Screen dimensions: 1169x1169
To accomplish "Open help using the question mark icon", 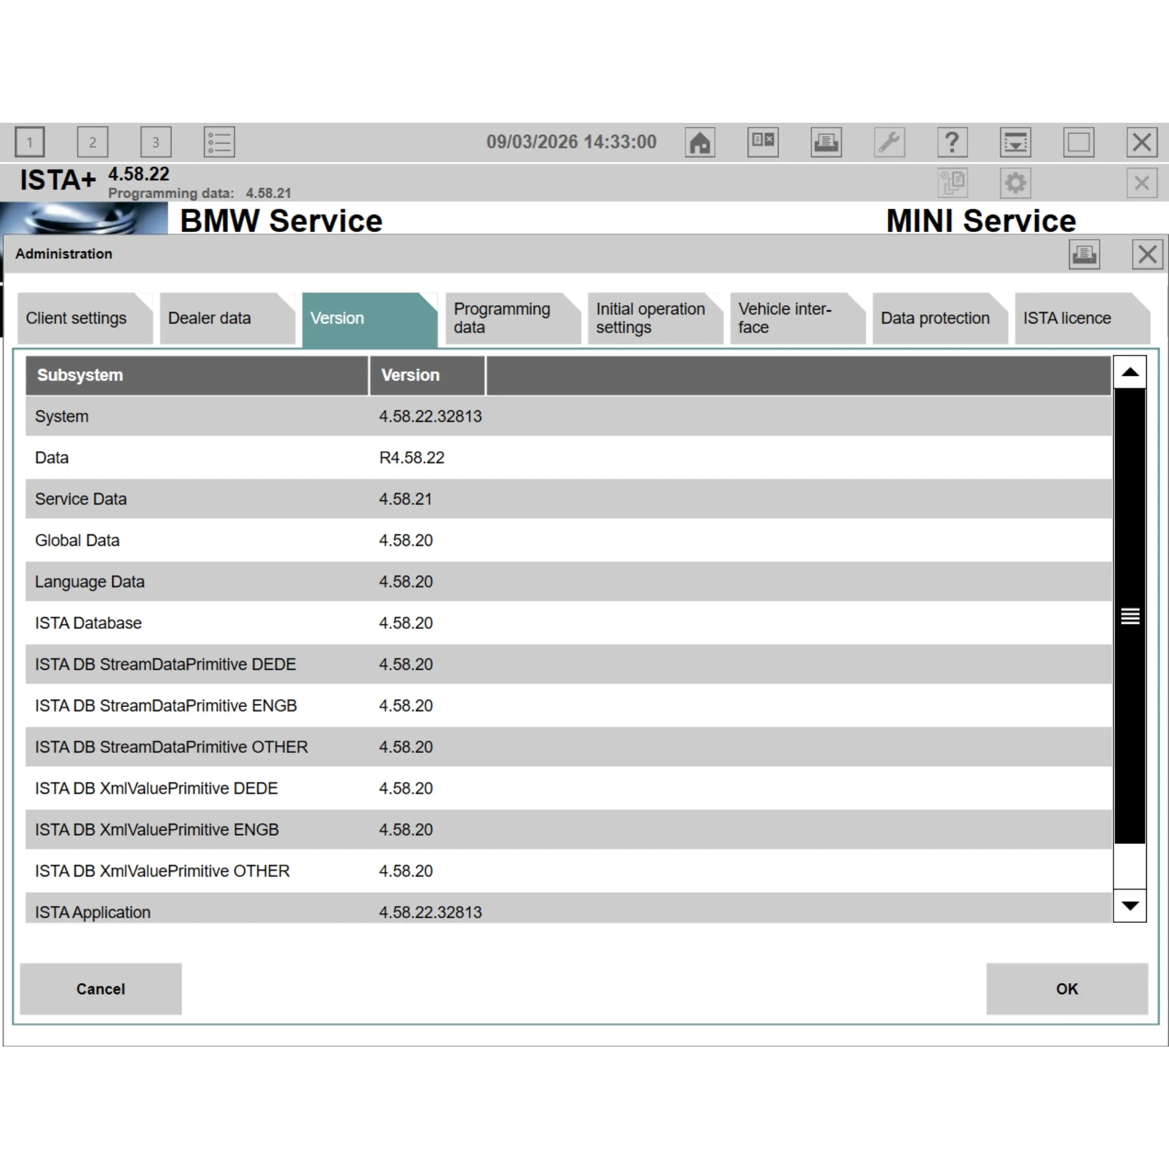I will click(952, 141).
